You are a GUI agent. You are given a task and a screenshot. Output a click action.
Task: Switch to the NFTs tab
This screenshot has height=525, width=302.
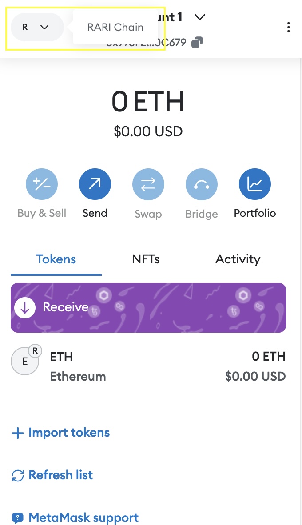tap(146, 259)
